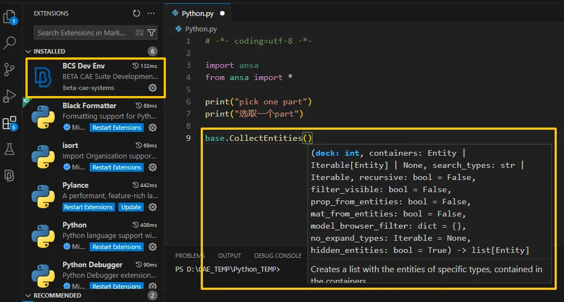Restart Extensions for Pylance
564x302 pixels.
88,207
